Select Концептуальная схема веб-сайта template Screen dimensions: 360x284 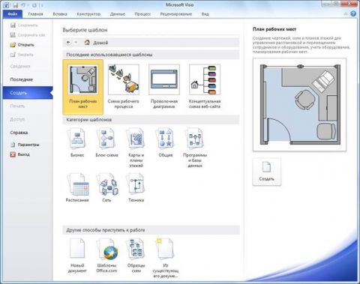click(205, 87)
